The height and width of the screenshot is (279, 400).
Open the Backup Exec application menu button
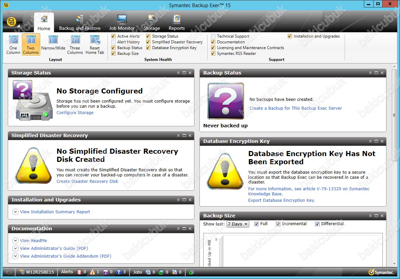(x=12, y=22)
